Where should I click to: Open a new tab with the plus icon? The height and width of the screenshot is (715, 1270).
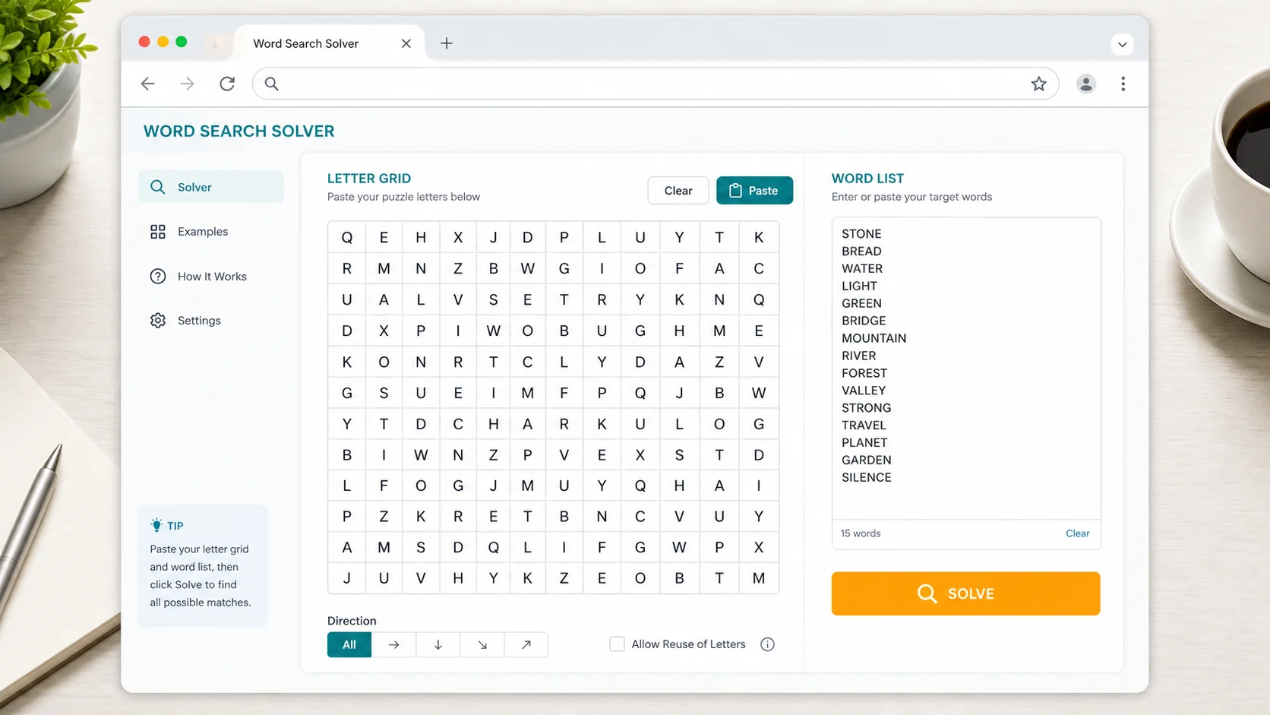[x=447, y=43]
